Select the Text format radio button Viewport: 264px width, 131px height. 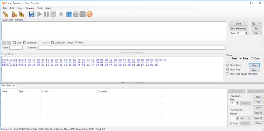pos(229,58)
